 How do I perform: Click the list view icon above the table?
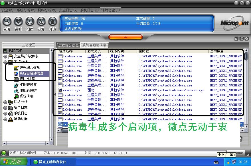tap(236, 39)
